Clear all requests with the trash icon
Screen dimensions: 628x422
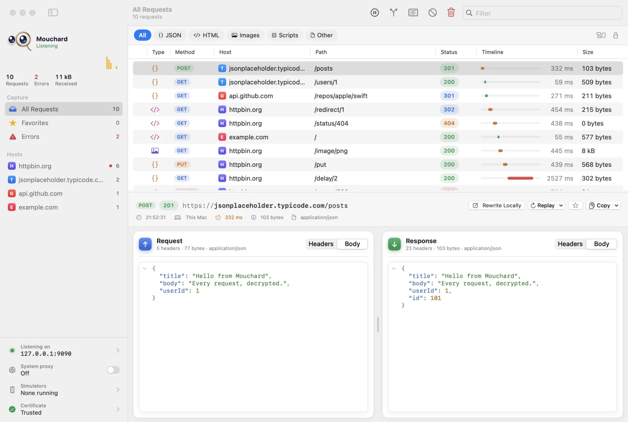click(451, 13)
